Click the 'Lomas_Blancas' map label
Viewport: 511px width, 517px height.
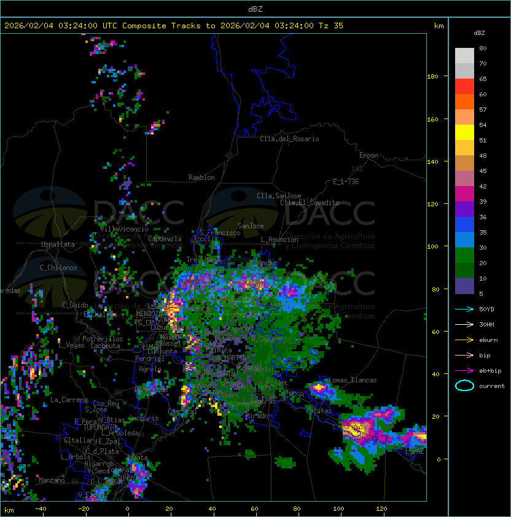point(353,380)
